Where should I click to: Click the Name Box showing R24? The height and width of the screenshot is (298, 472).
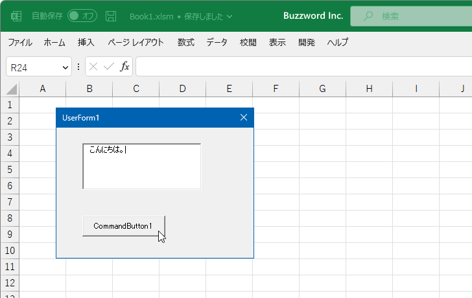(39, 67)
